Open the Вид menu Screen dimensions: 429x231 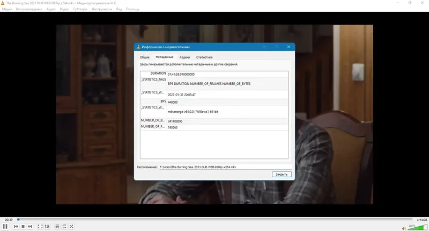tap(119, 9)
